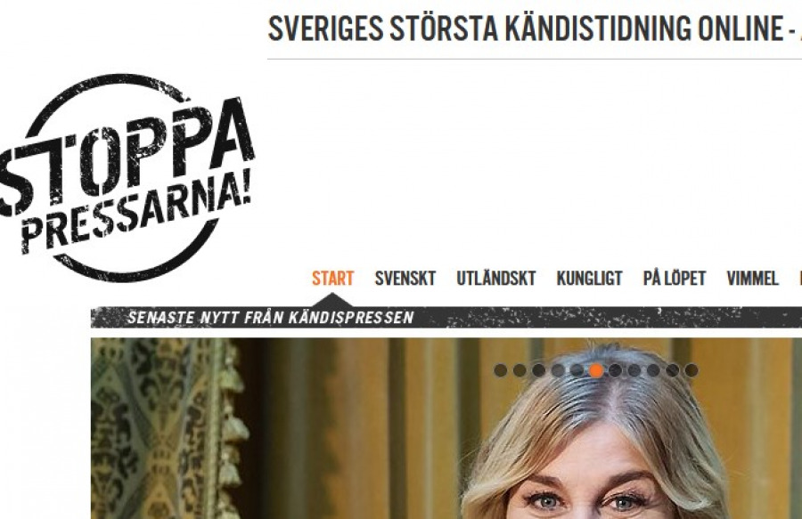This screenshot has width=802, height=519.
Task: Select the ninth slideshow dot
Action: [x=653, y=370]
